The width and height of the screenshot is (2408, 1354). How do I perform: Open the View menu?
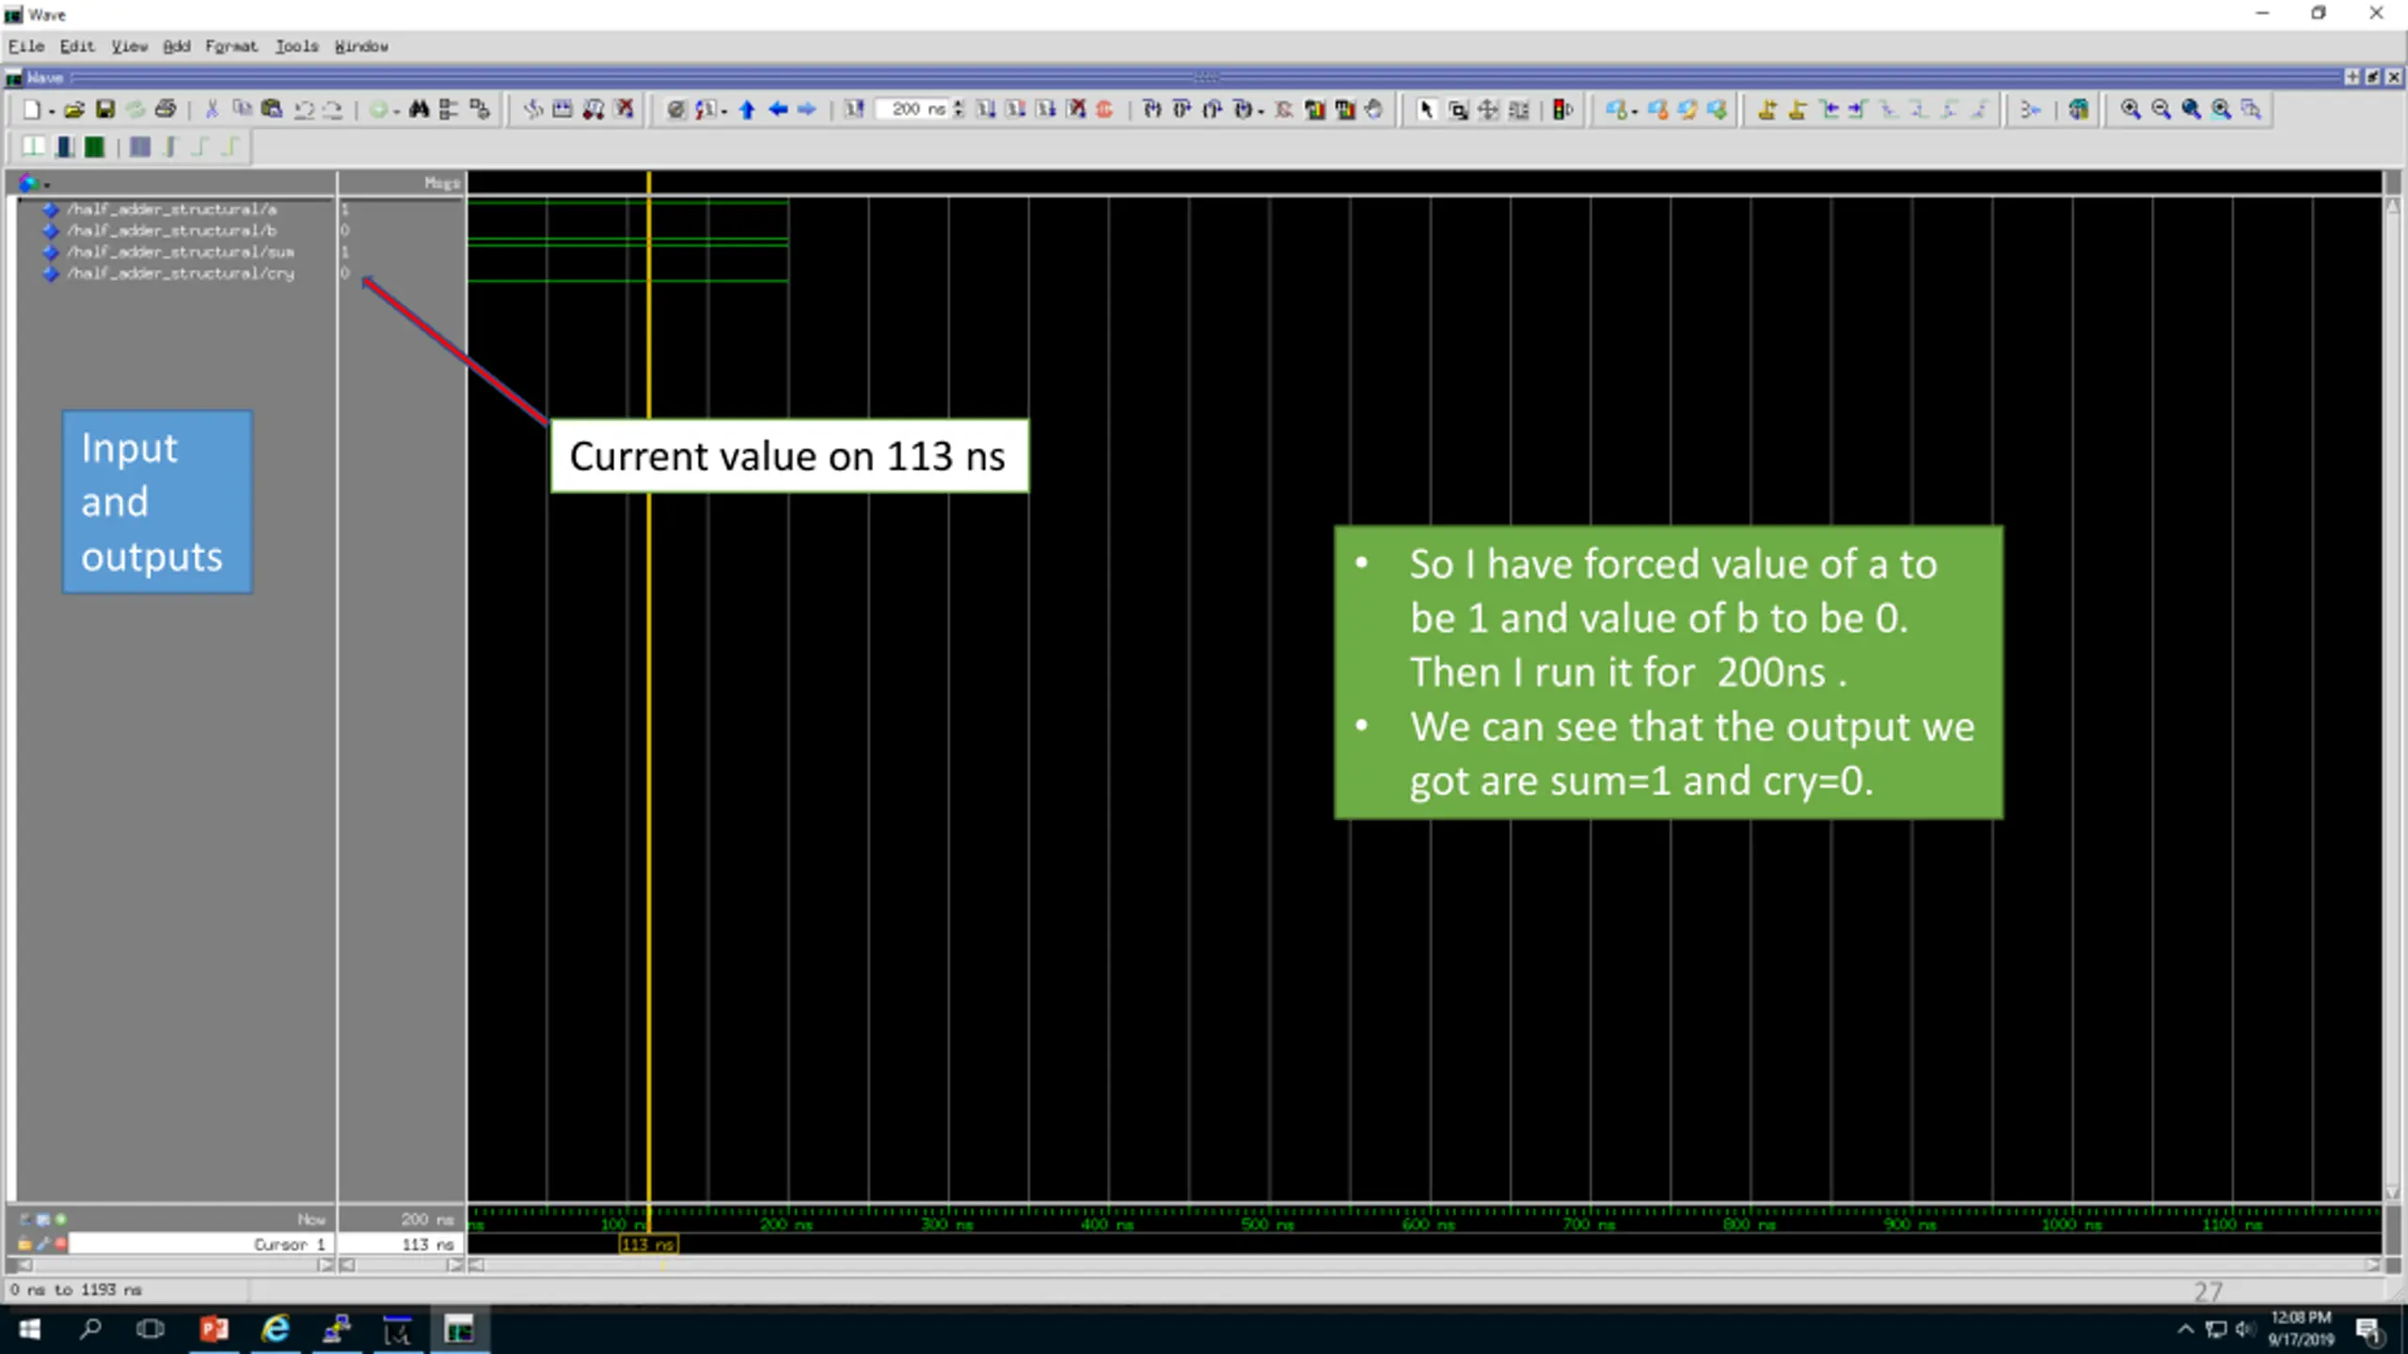(130, 46)
